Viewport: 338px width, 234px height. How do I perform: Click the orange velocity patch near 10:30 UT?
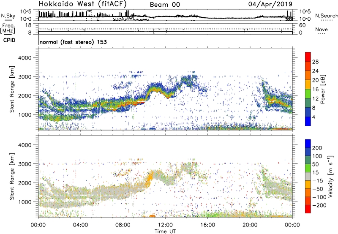pyautogui.click(x=150, y=178)
